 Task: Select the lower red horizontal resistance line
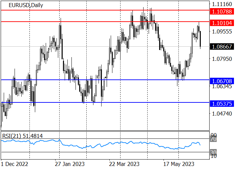point(105,22)
